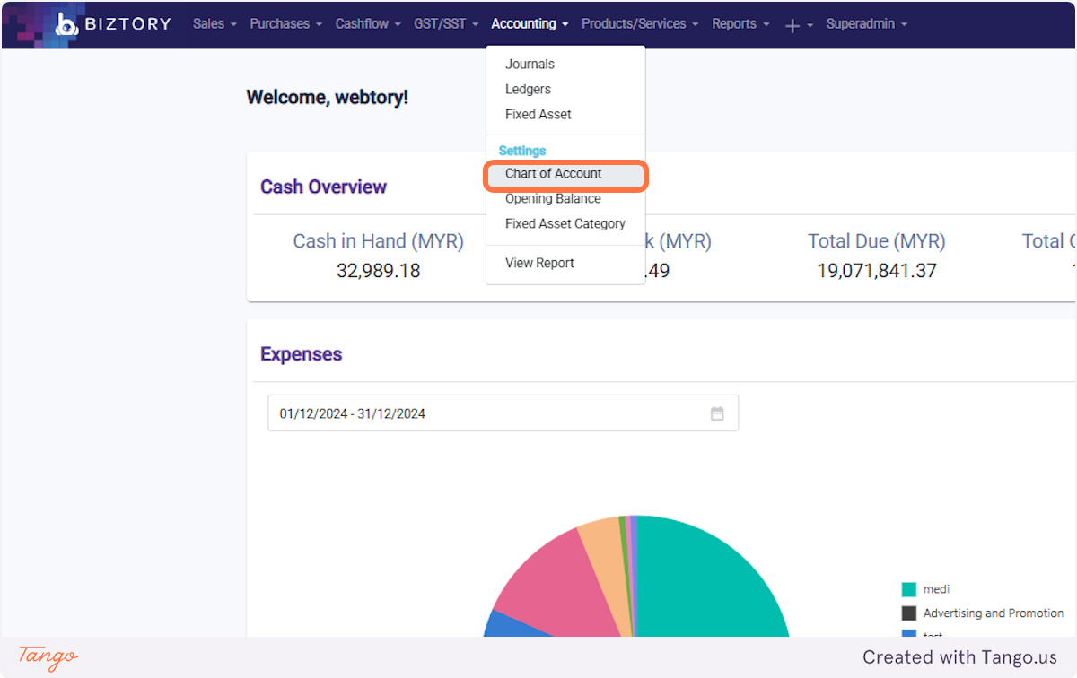Expand the Cashflow dropdown menu

click(x=368, y=24)
